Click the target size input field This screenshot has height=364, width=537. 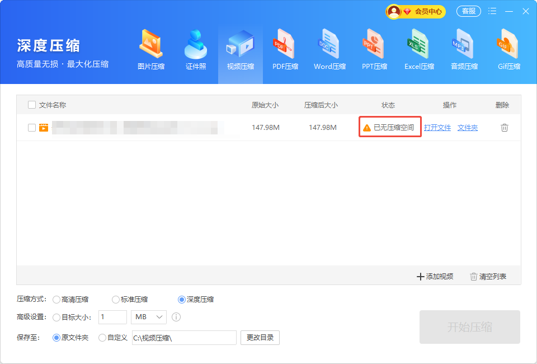[x=113, y=317]
